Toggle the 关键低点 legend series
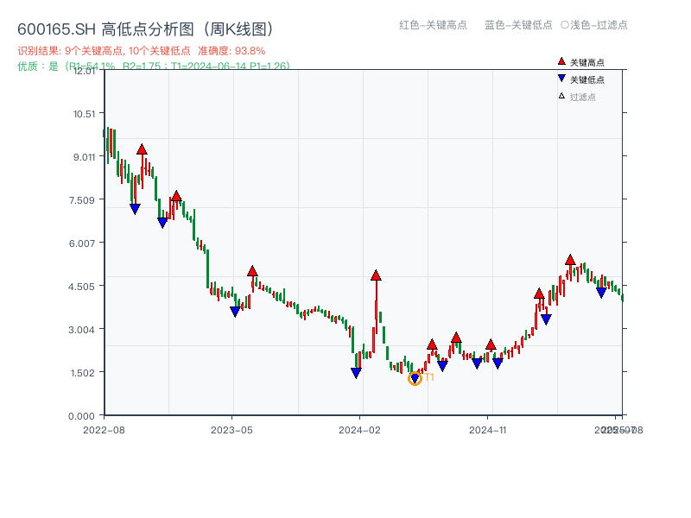691x518 pixels. pos(587,79)
